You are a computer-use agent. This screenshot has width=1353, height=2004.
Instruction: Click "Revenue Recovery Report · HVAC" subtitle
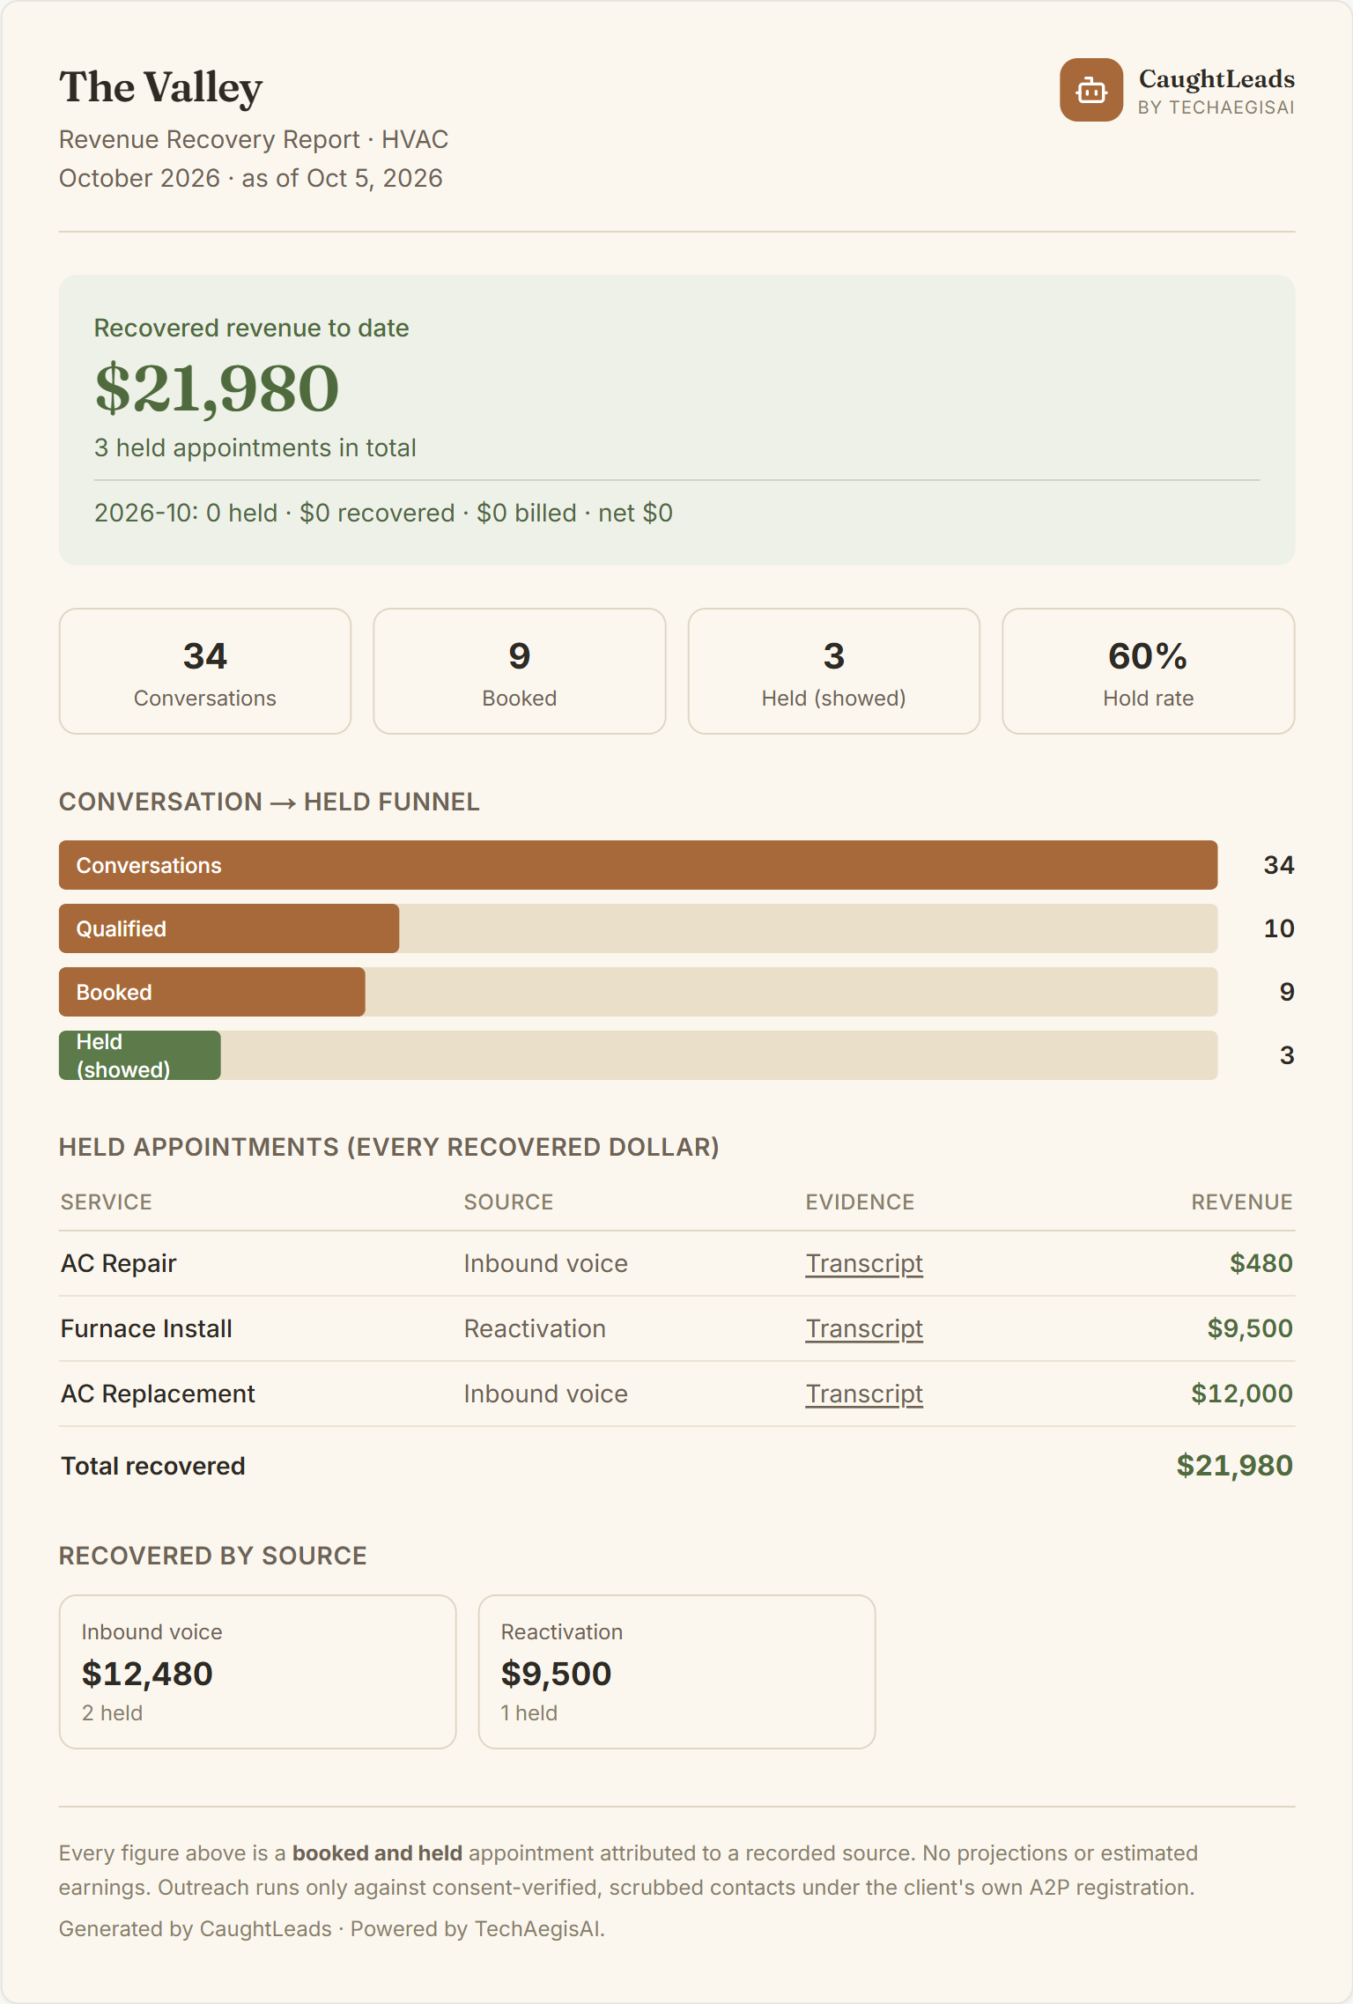pos(254,139)
